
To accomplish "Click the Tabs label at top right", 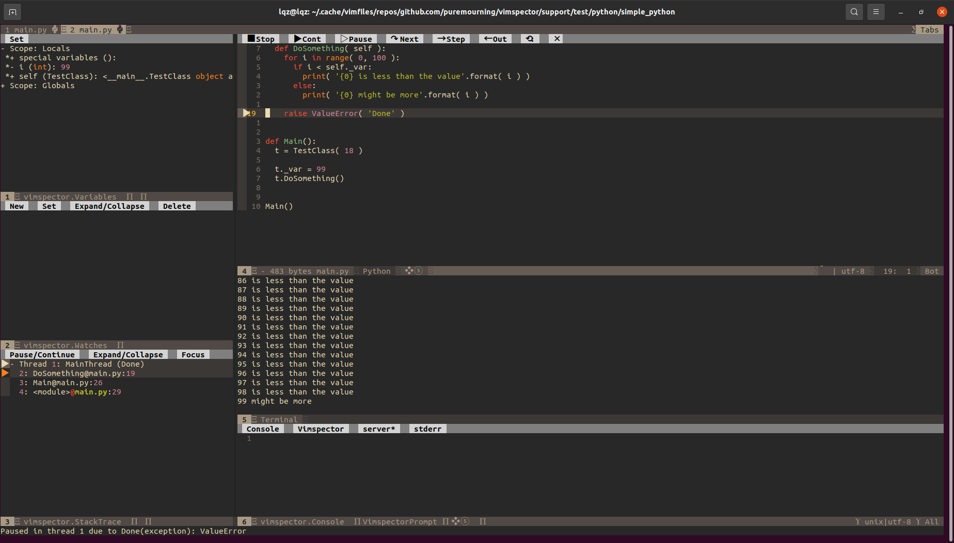I will click(x=929, y=29).
